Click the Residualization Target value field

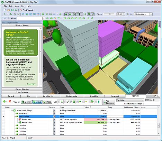coord(152,104)
